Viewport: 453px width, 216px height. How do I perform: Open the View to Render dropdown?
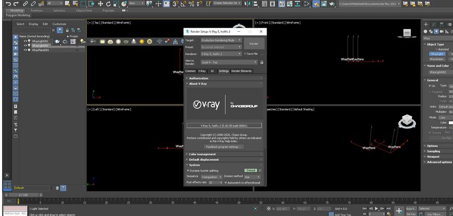click(x=229, y=62)
